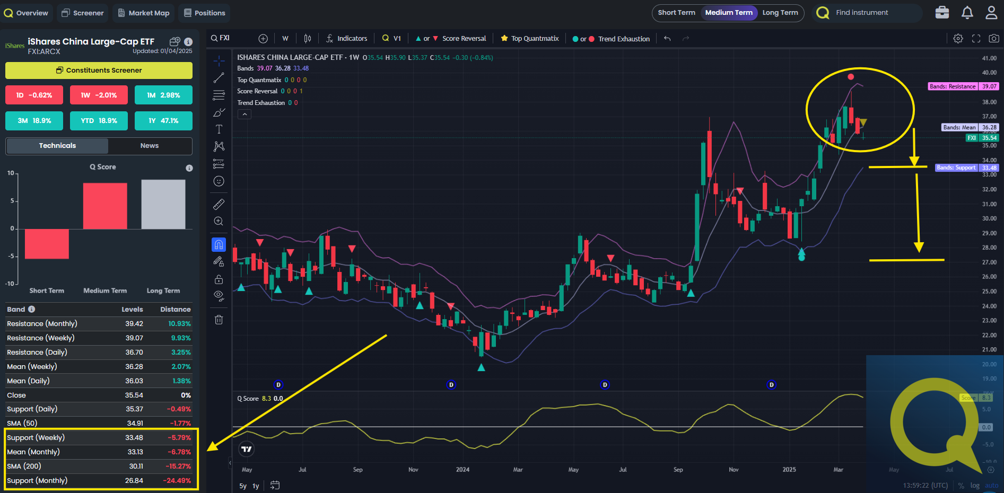1004x493 pixels.
Task: Switch to the News tab
Action: coord(150,146)
